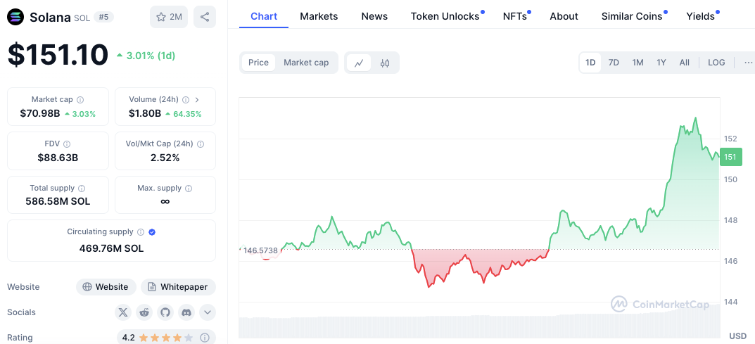Set chart range to 1D

pos(590,63)
